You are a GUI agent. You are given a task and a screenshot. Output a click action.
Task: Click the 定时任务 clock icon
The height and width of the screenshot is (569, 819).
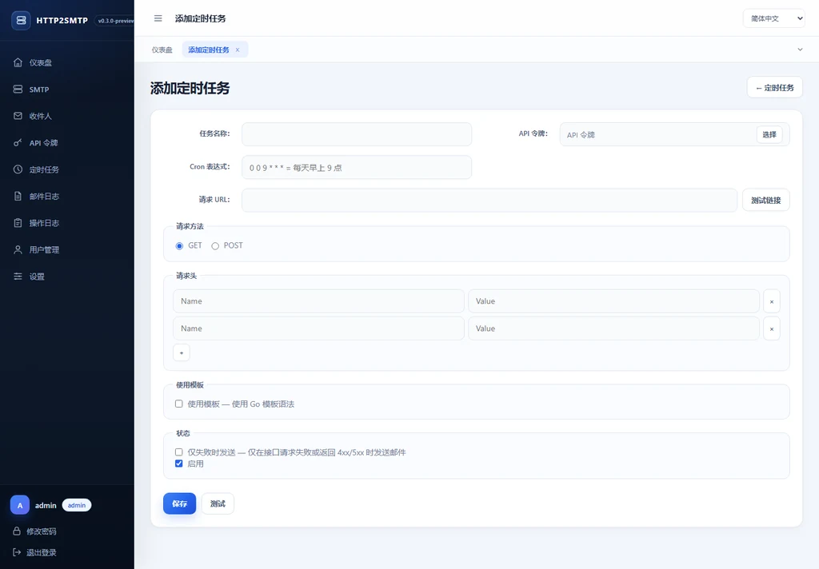coord(18,169)
